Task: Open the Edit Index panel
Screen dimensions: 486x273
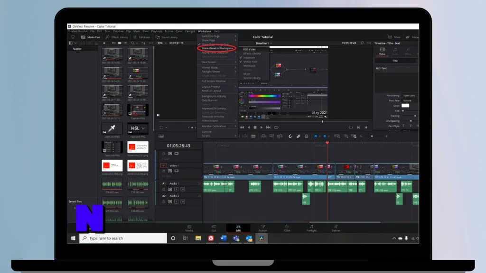Action: click(x=141, y=37)
